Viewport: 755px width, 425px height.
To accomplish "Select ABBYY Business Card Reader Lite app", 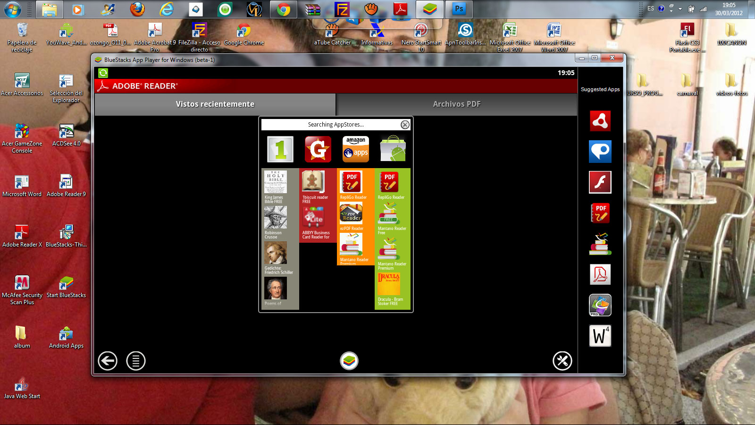I will [316, 222].
